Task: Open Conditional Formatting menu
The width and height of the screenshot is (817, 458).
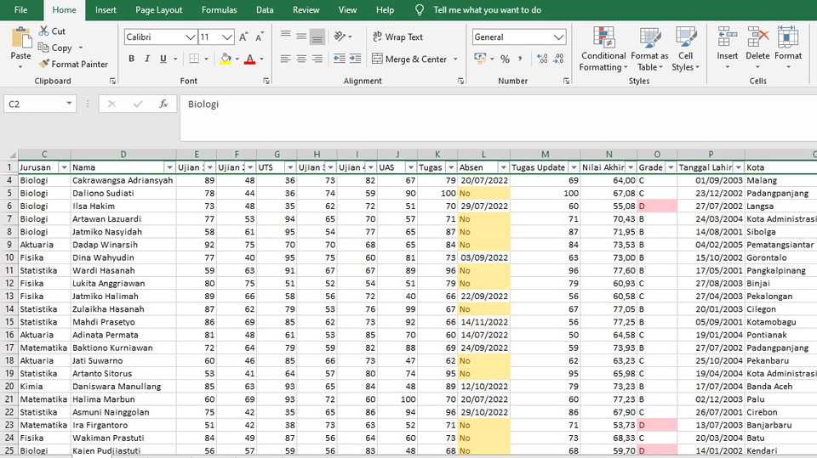Action: click(603, 49)
